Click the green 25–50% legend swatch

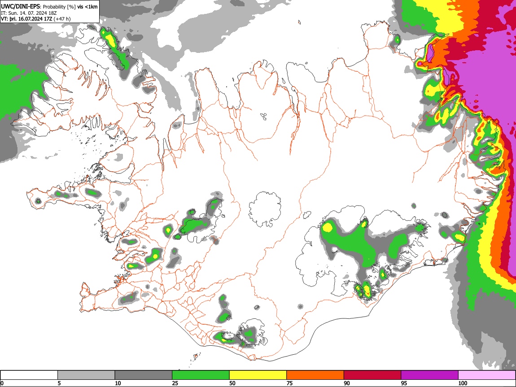[x=201, y=375]
